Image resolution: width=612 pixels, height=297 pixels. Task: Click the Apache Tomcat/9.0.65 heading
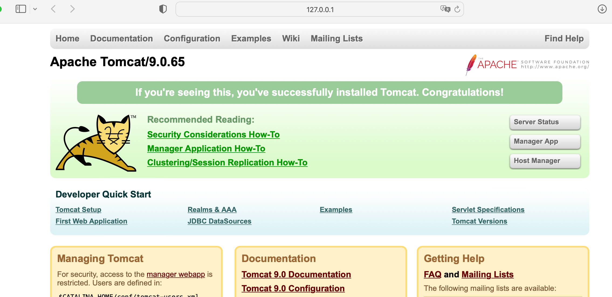point(118,62)
